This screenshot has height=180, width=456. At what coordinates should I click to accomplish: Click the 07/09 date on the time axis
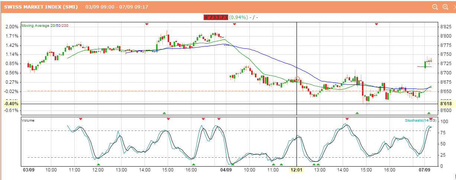click(425, 170)
